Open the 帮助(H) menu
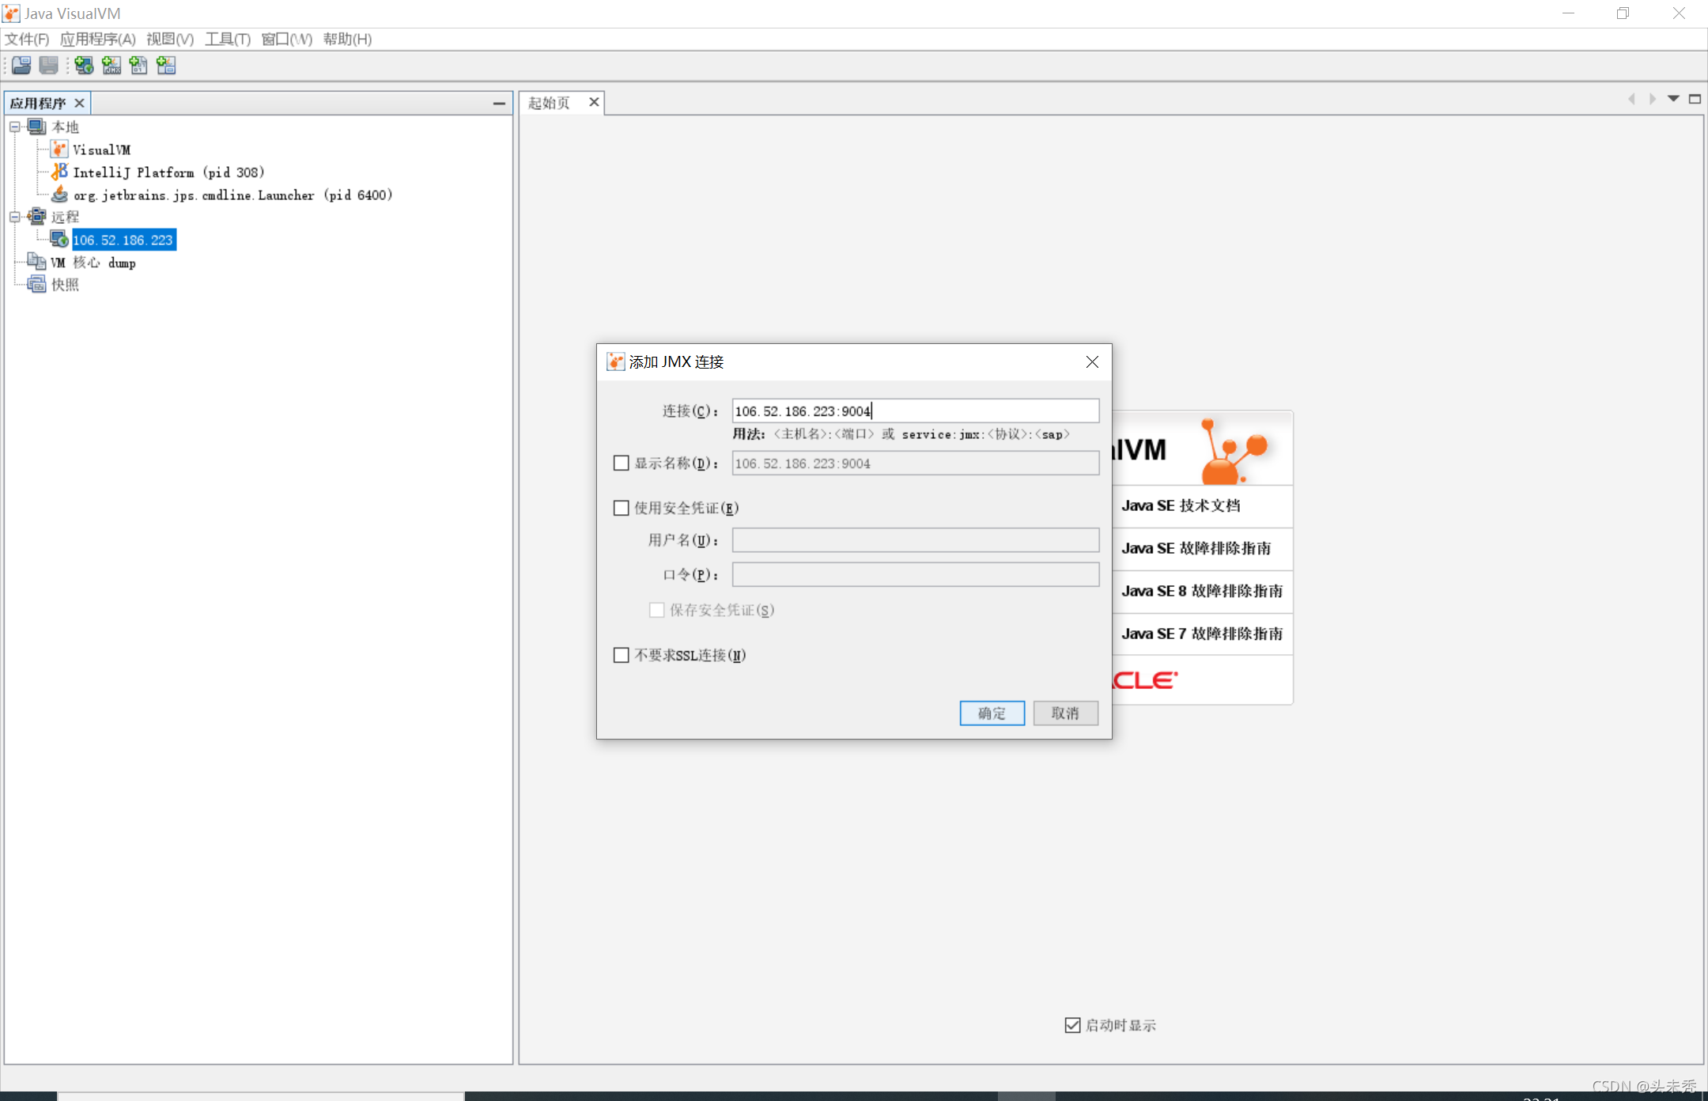Screen dimensions: 1708x1101 [x=347, y=39]
